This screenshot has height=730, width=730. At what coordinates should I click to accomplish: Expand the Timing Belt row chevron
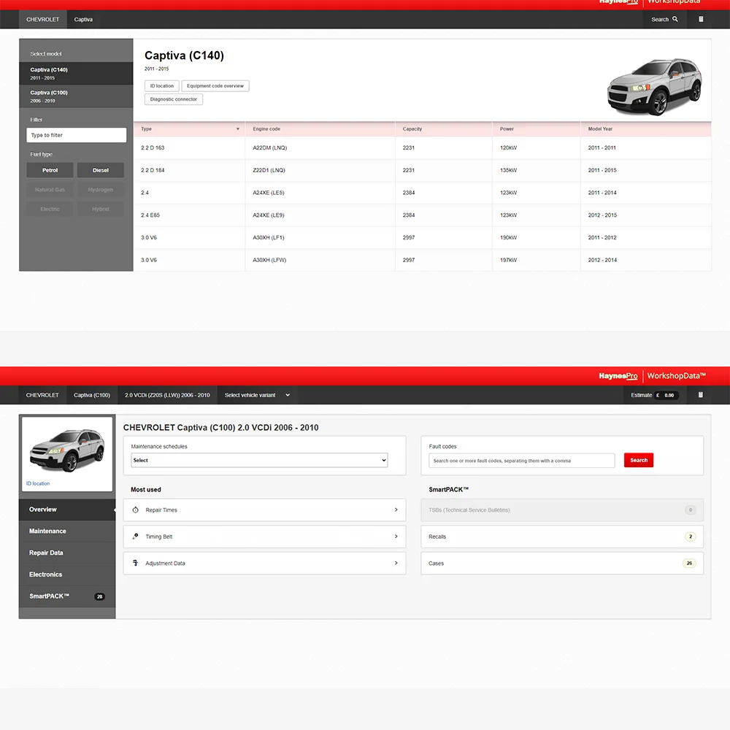pyautogui.click(x=396, y=537)
